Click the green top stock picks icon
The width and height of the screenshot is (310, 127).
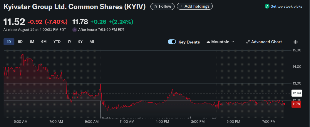(x=267, y=6)
